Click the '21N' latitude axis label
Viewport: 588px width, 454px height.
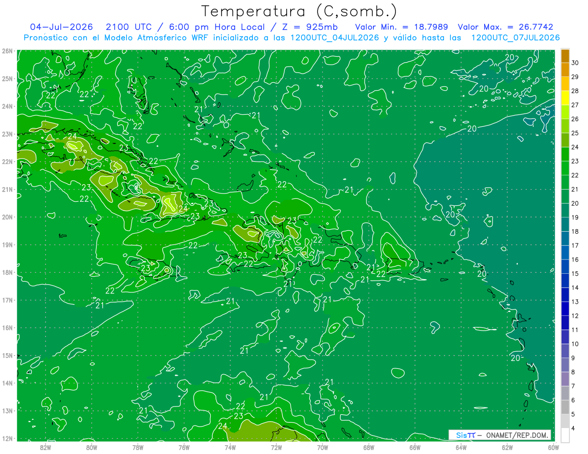pyautogui.click(x=7, y=189)
